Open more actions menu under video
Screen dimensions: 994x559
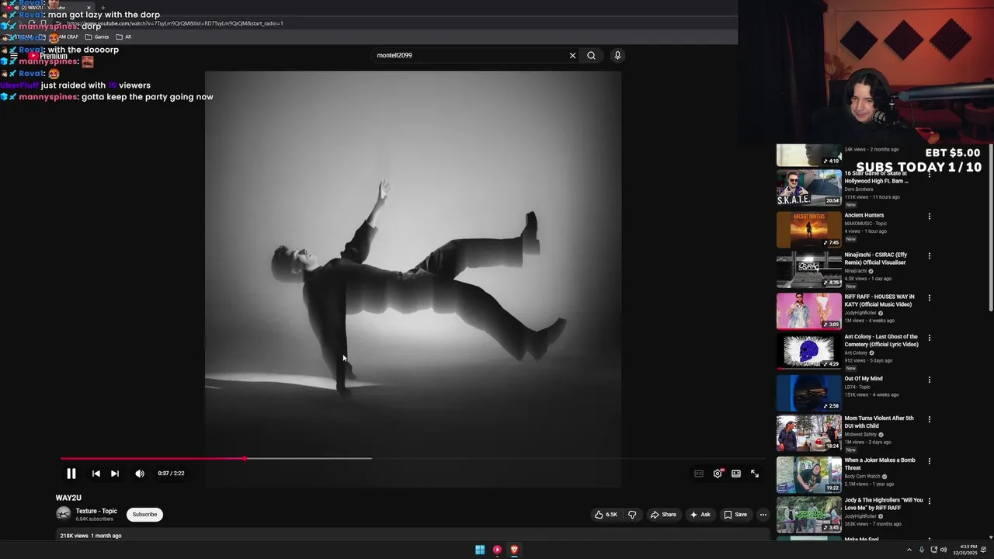coord(763,514)
